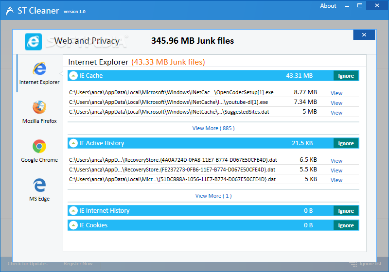The image size is (389, 272).
Task: Select the OpenCodecSetup[1].exe path text
Action: (171, 92)
